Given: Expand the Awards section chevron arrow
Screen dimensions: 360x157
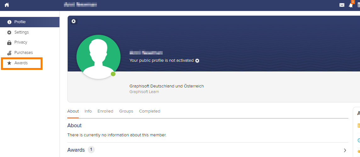Looking at the screenshot, I should pos(345,150).
